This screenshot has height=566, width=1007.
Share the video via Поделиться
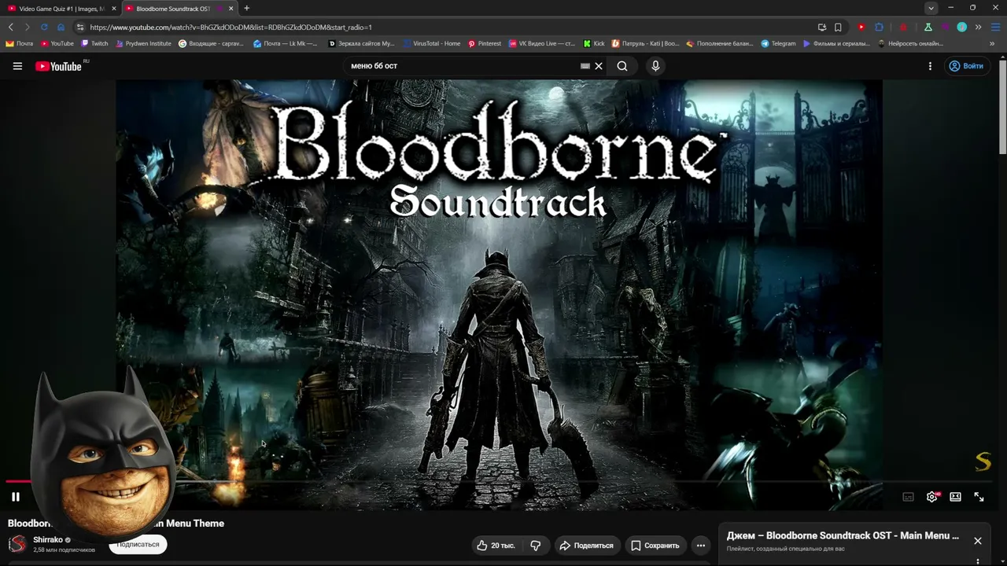586,546
